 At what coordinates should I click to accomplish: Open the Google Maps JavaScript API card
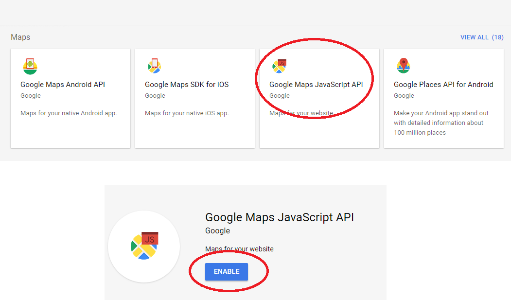click(319, 97)
